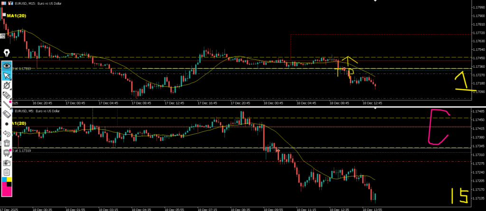Pick the pink color swatch

point(7,190)
